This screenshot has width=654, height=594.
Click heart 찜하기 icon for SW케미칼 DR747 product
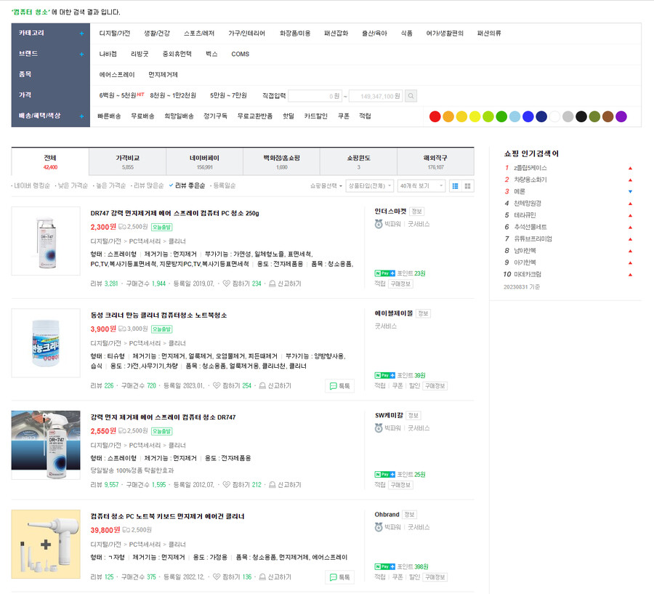(x=227, y=484)
